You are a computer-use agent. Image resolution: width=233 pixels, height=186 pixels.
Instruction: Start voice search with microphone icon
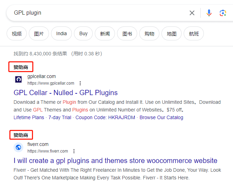(x=209, y=13)
